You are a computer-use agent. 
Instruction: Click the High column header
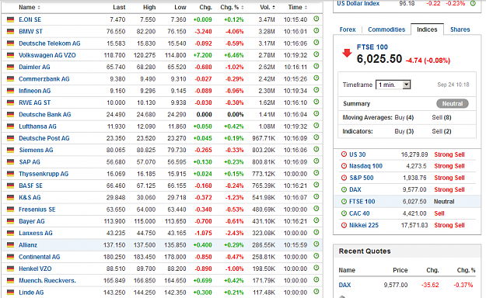point(149,7)
